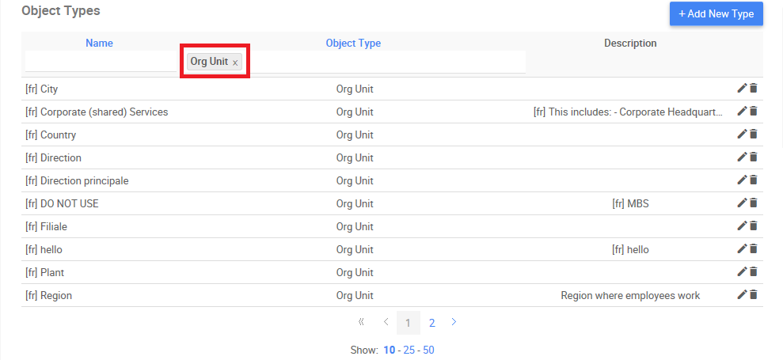
Task: Go to page 2
Action: click(432, 323)
